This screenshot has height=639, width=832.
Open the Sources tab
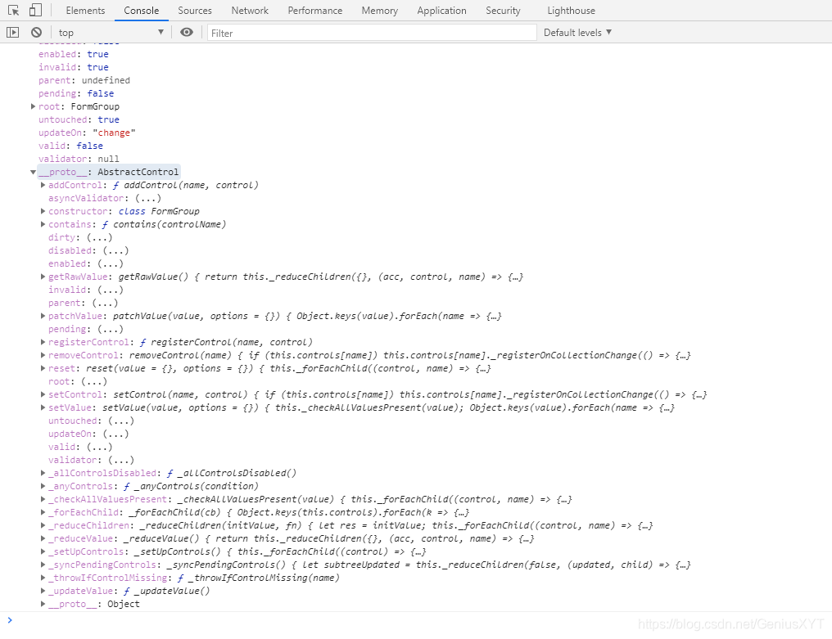[x=195, y=11]
